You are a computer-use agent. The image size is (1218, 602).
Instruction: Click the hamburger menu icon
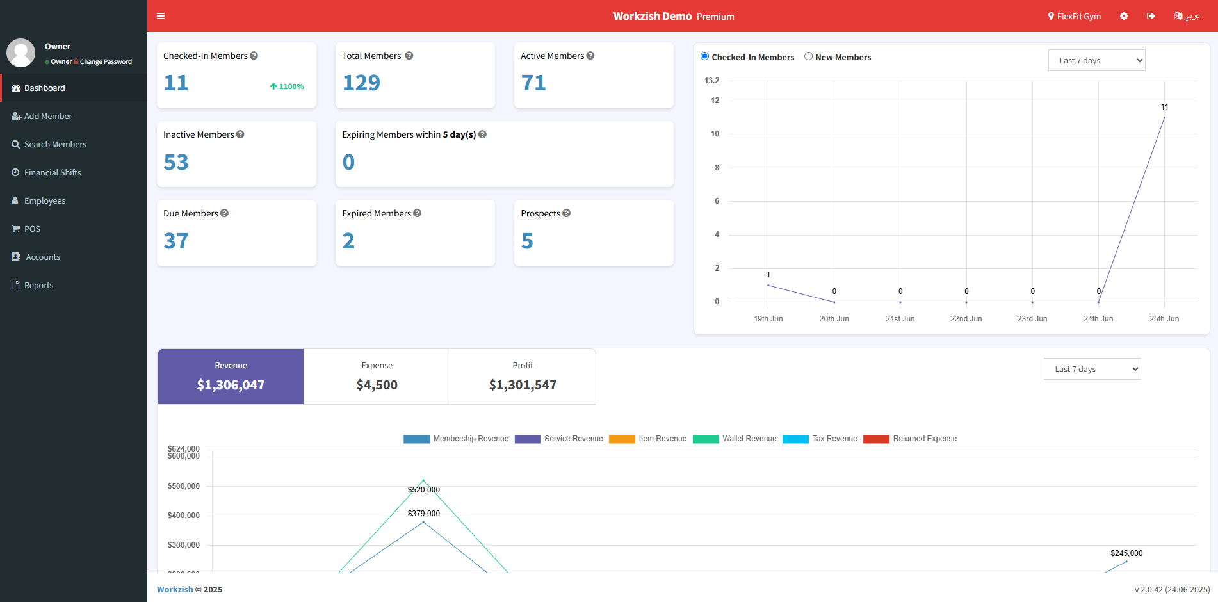pos(161,16)
